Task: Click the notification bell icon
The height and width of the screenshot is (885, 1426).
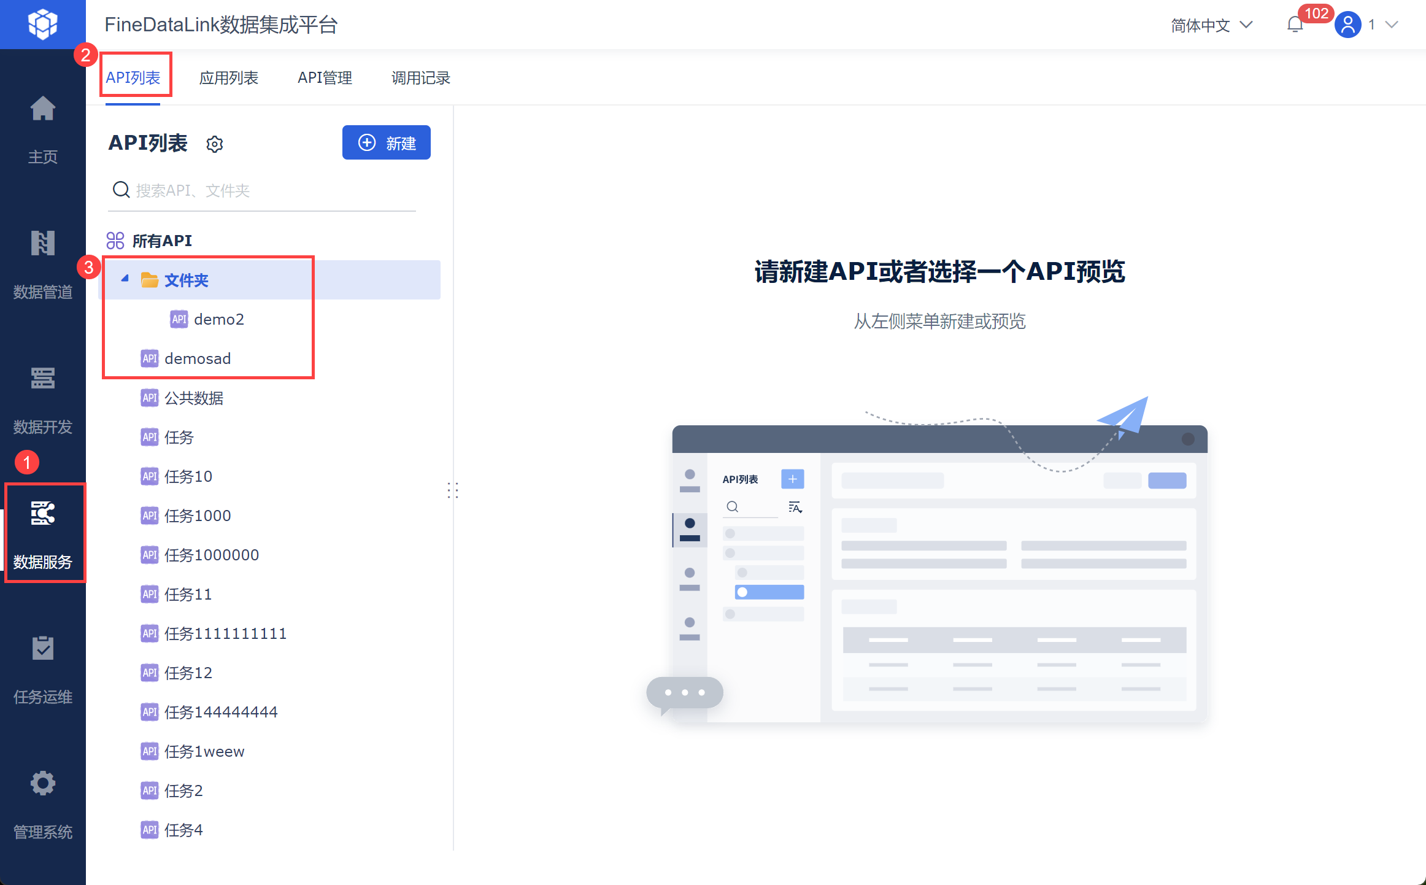Action: point(1295,25)
